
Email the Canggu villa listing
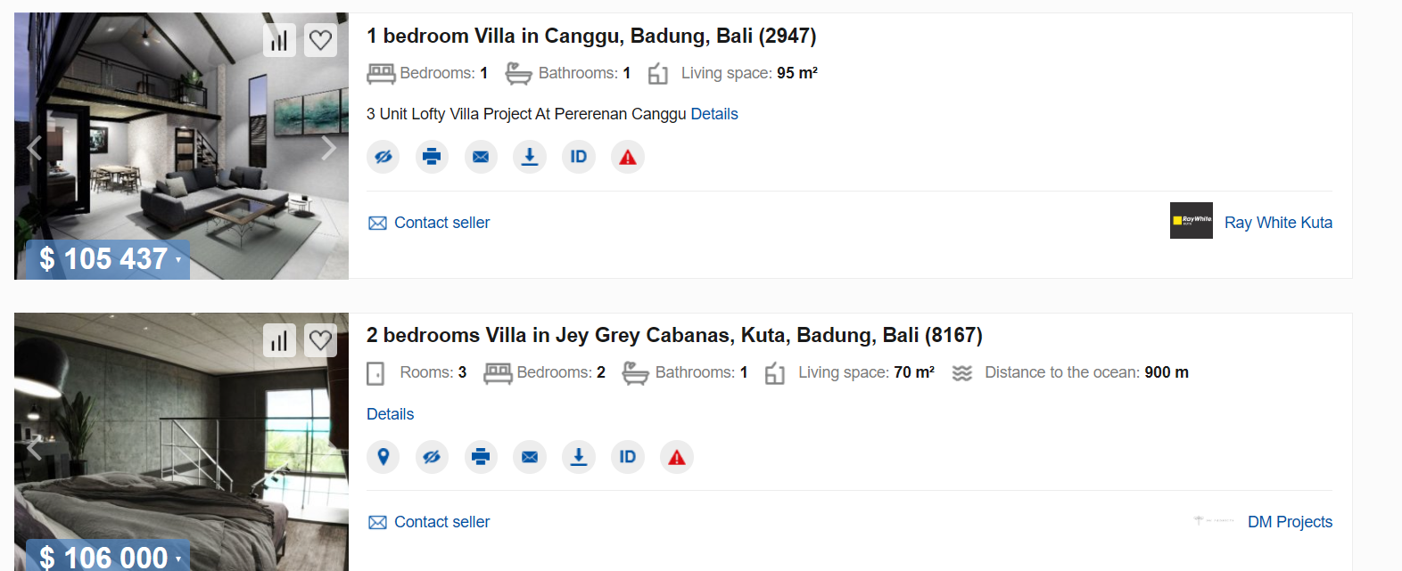(x=481, y=157)
